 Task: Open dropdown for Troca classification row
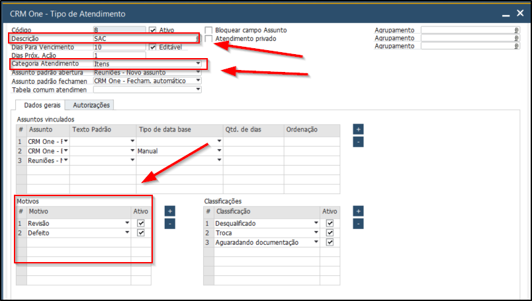pyautogui.click(x=318, y=233)
